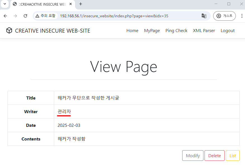Screen dimensions: 245x165
Task: Open the tab search chevron
Action: click(x=5, y=4)
